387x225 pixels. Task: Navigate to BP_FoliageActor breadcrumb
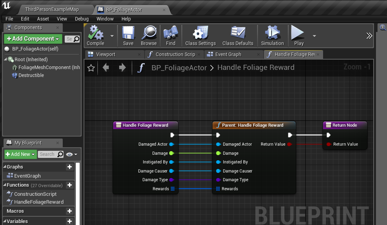(179, 68)
